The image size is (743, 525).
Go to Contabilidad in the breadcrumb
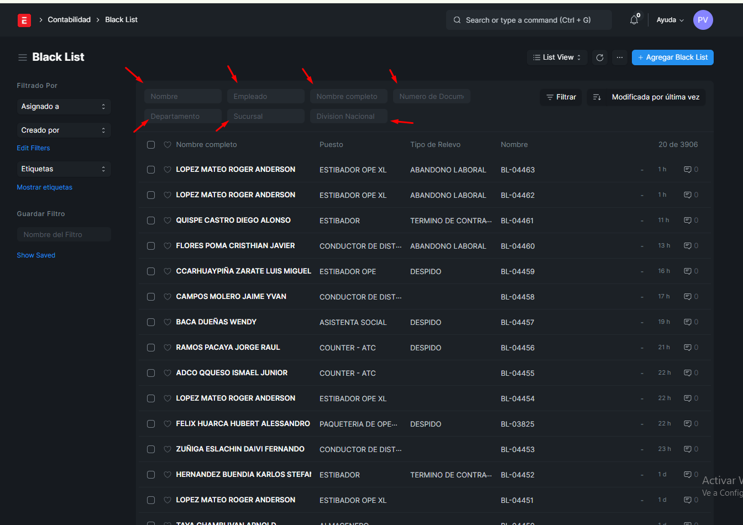[69, 20]
